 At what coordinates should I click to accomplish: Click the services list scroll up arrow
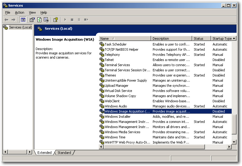tap(234, 38)
